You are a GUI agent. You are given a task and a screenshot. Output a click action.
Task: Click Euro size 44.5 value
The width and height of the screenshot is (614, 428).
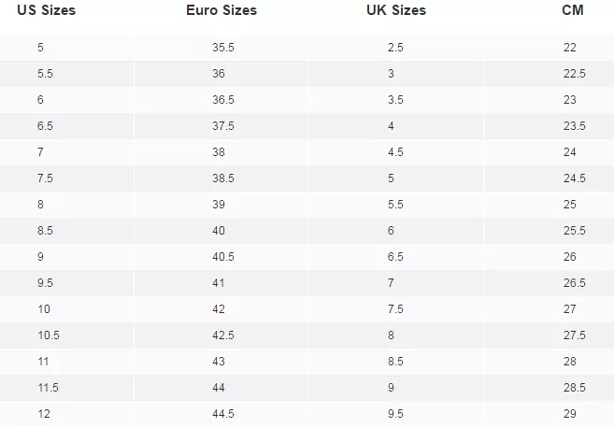223,414
